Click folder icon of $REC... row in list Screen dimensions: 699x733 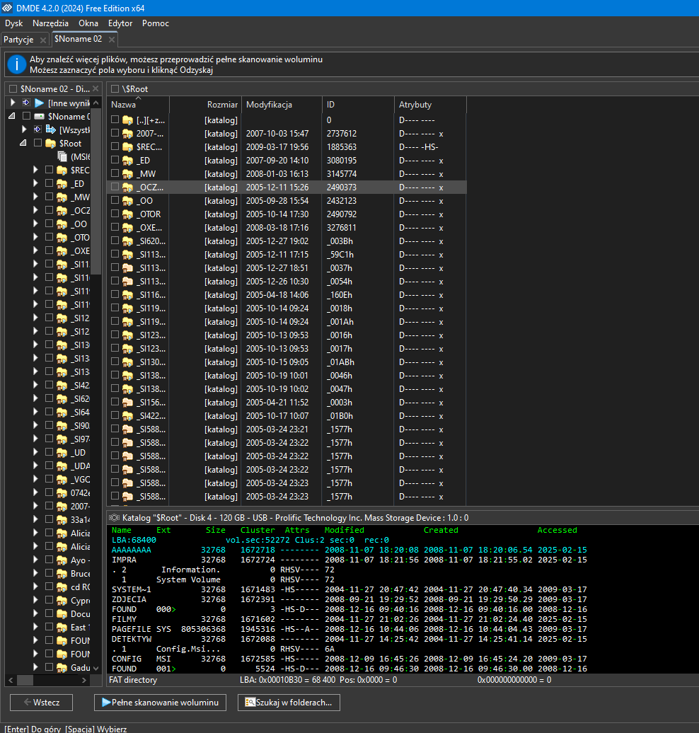click(127, 147)
